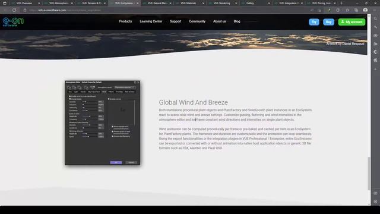Click the 'Global Wind And Breeze' heading
Viewport: 380px width, 214px height.
(194, 102)
